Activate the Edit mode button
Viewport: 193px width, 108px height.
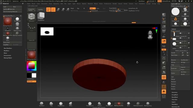pos(48,10)
